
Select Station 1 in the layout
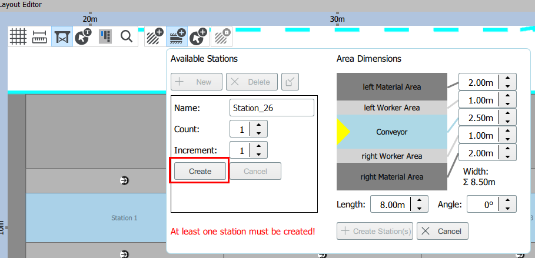pyautogui.click(x=124, y=217)
